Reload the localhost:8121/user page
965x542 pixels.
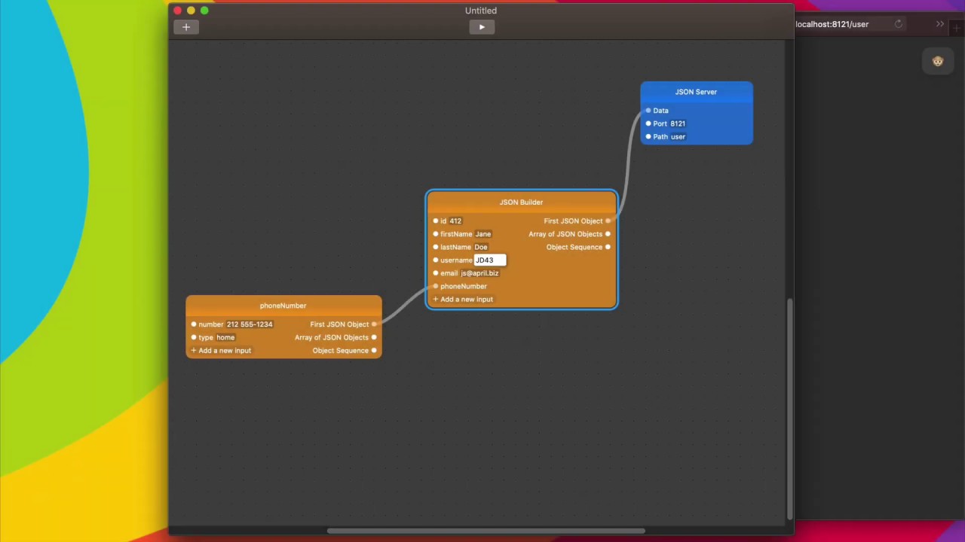point(899,24)
